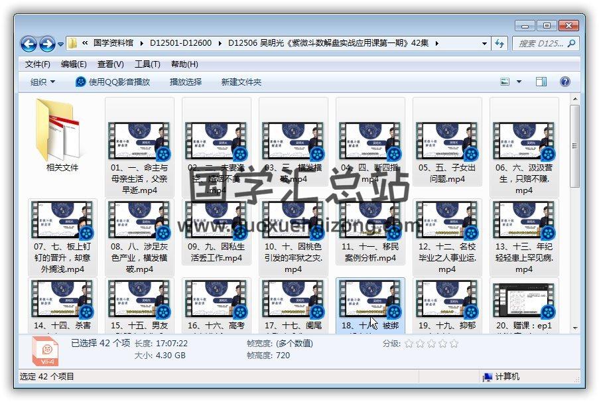The width and height of the screenshot is (599, 402).
Task: Select video 04、四、断四指.mp4
Action: tap(369, 141)
